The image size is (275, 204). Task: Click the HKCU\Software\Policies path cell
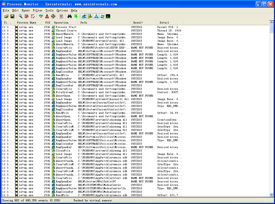tap(104, 147)
